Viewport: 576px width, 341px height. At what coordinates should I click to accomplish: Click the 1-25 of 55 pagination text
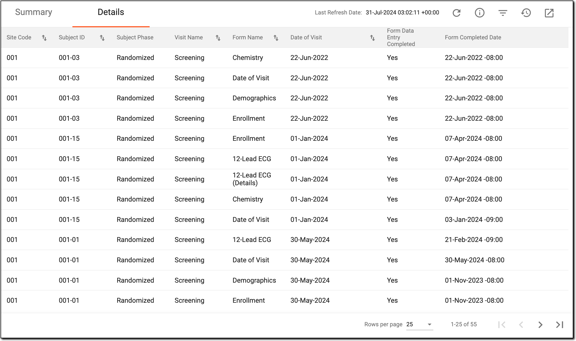[x=464, y=324]
